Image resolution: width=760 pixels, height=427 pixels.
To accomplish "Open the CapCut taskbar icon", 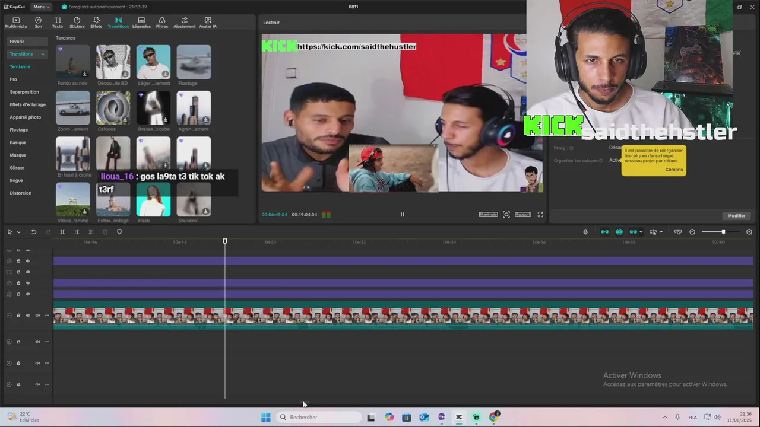I will click(x=459, y=417).
